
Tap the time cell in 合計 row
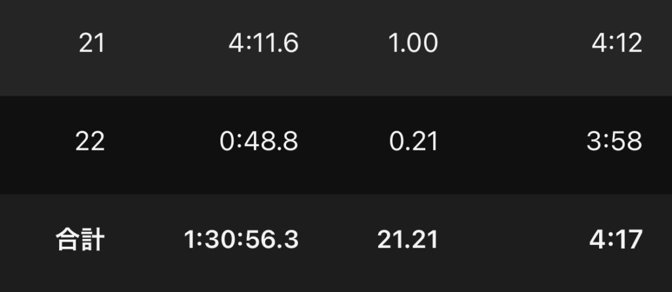(241, 240)
